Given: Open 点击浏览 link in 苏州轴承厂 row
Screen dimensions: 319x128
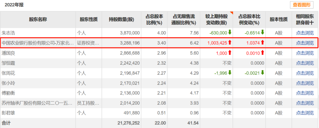Looking at the screenshot, I should tap(305, 103).
